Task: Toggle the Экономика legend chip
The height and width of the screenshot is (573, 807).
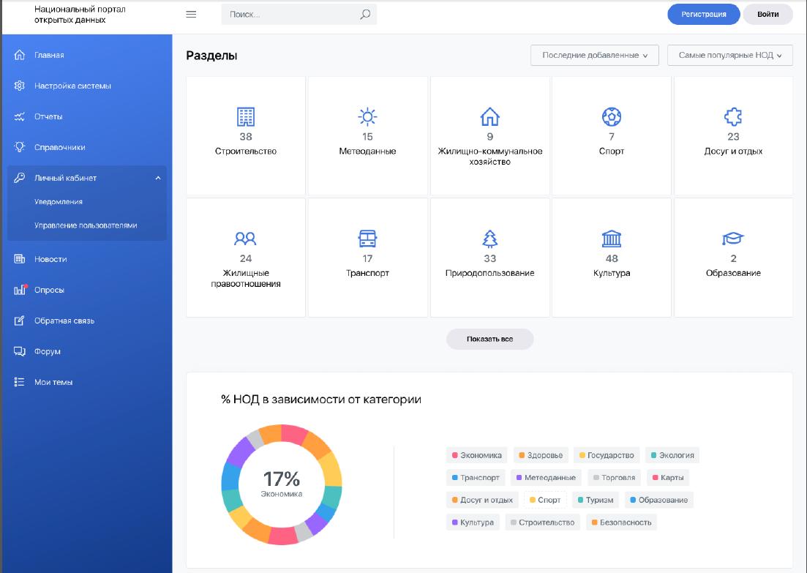Action: click(477, 455)
